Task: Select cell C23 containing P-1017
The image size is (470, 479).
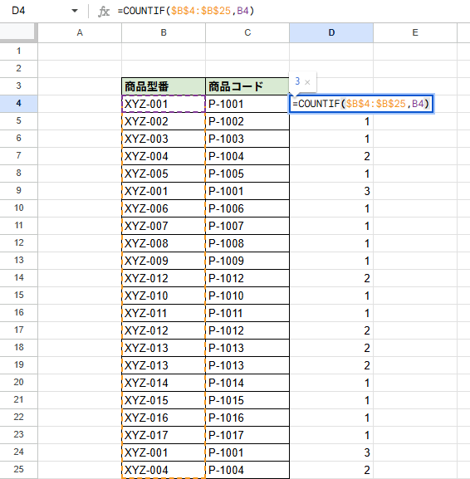Action: pyautogui.click(x=247, y=435)
